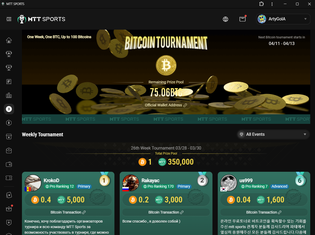Click the ticket icon in sidebar
Image resolution: width=315 pixels, height=235 pixels.
(x=9, y=178)
